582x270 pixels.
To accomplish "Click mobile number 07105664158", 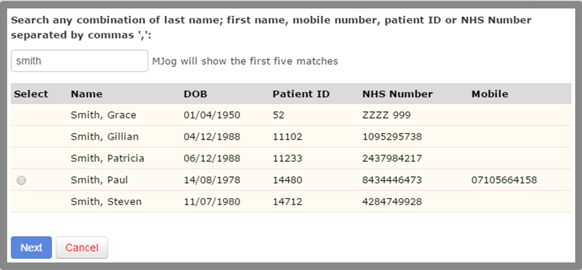I will click(x=504, y=180).
